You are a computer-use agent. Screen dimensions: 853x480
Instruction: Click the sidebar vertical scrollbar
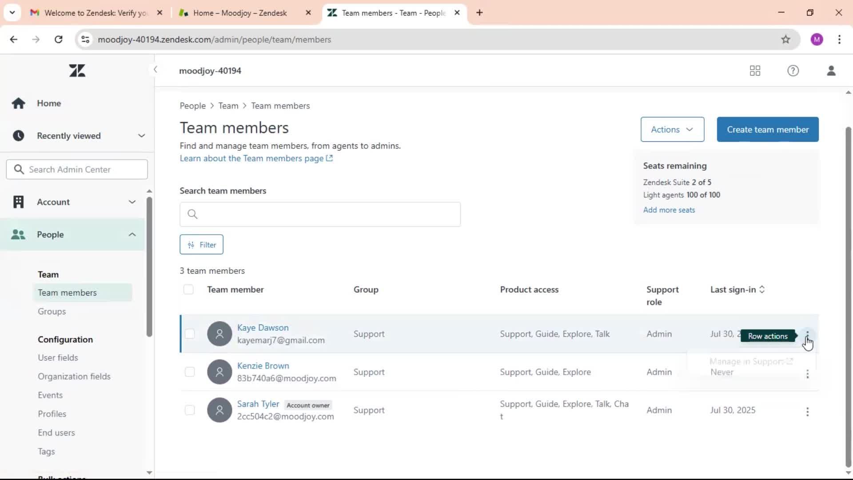[x=149, y=267]
